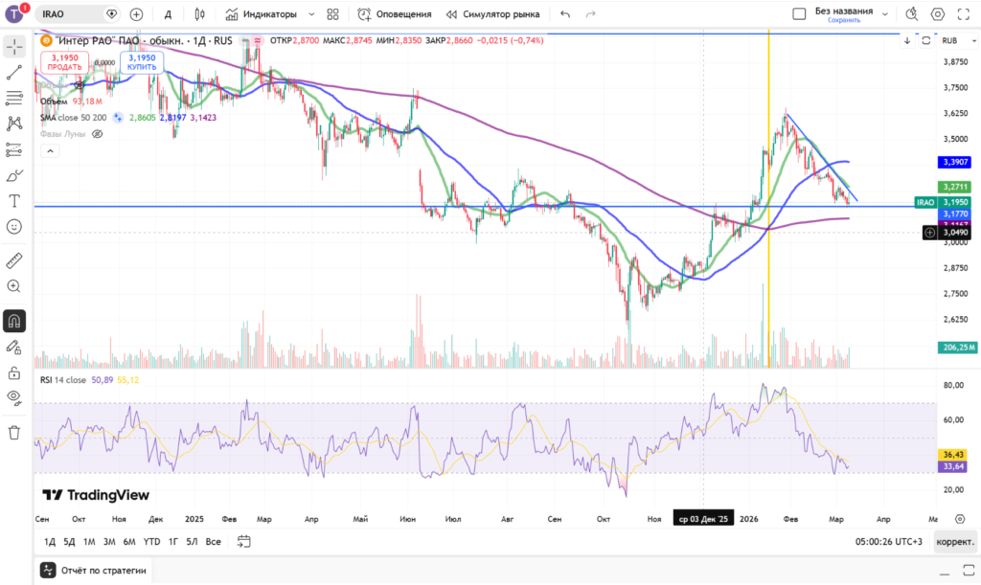Select the text annotation tool

coord(14,201)
